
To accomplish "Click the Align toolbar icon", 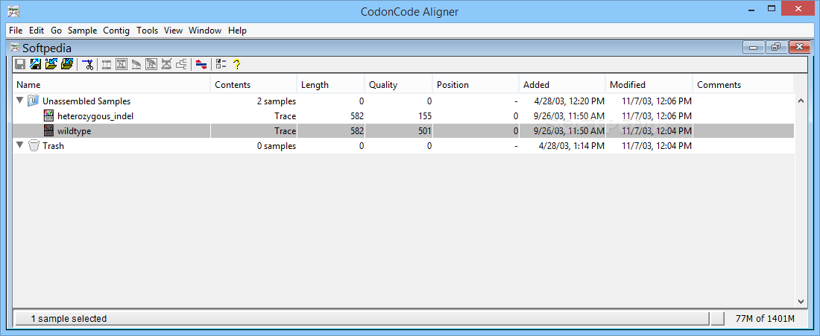I will (136, 64).
